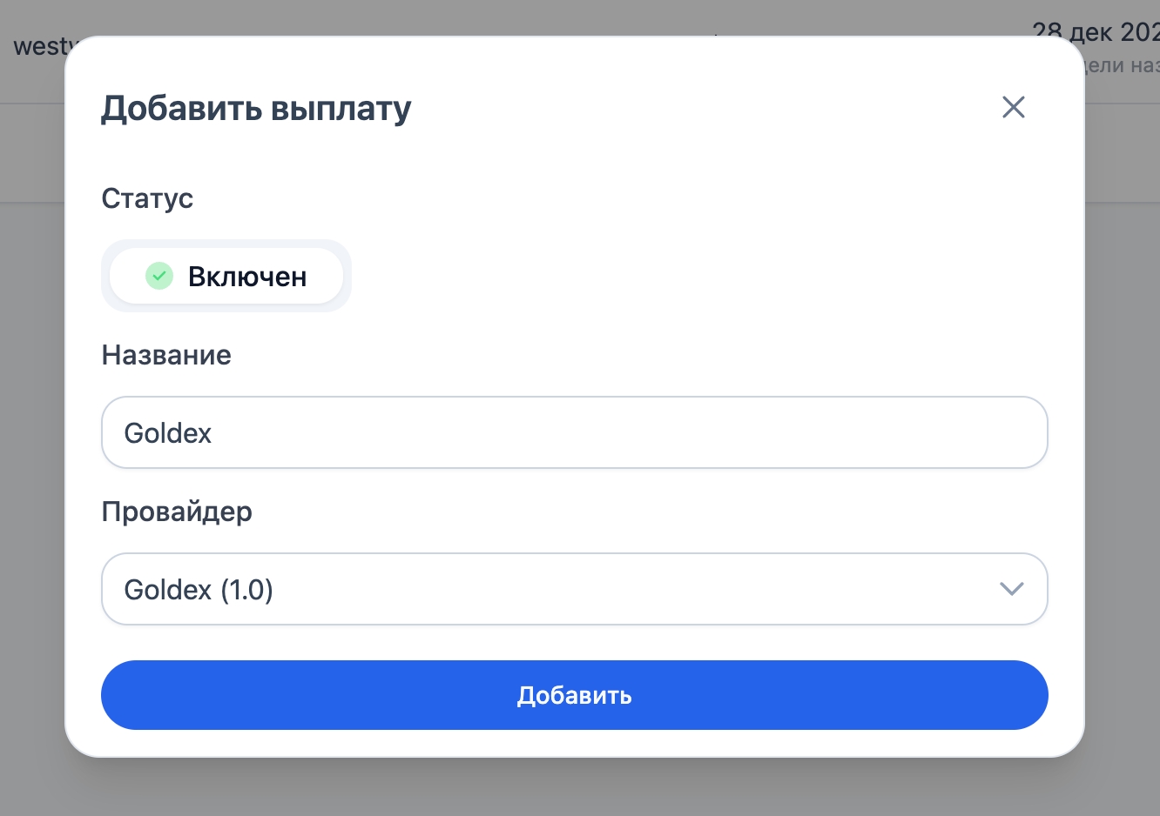Click the Статус label
Viewport: 1160px width, 816px height.
click(x=147, y=198)
